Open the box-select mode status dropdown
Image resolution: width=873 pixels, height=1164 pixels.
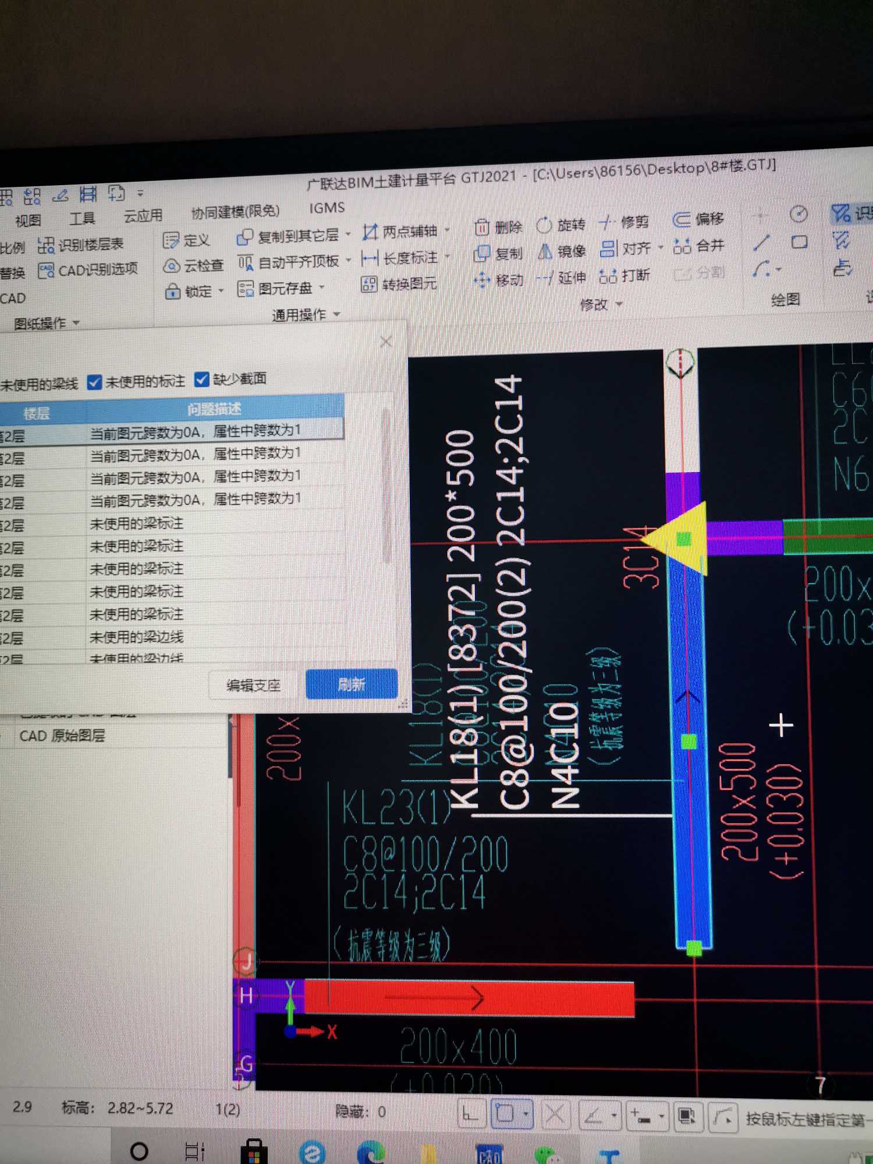click(x=526, y=1114)
